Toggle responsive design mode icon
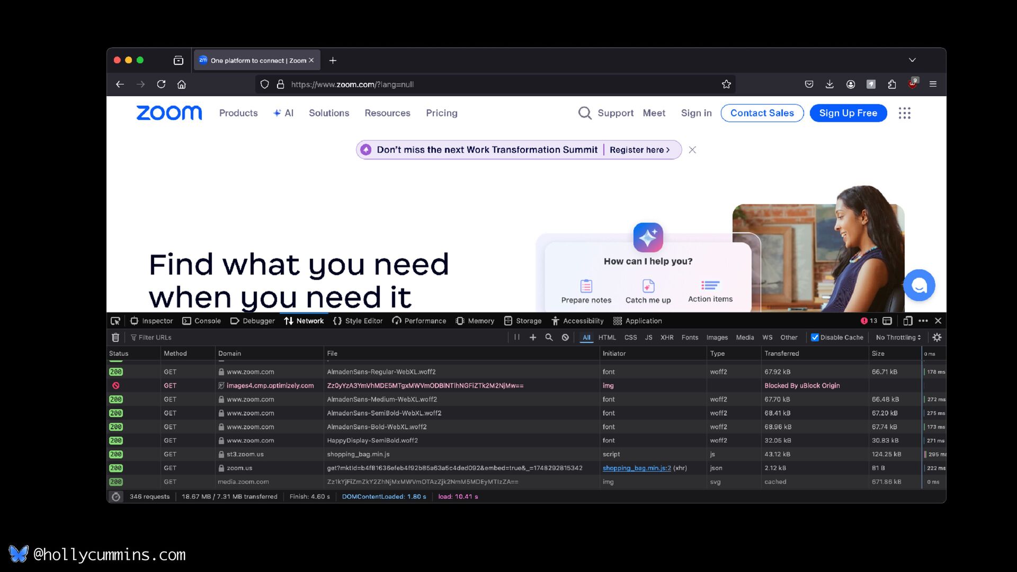 pyautogui.click(x=907, y=321)
